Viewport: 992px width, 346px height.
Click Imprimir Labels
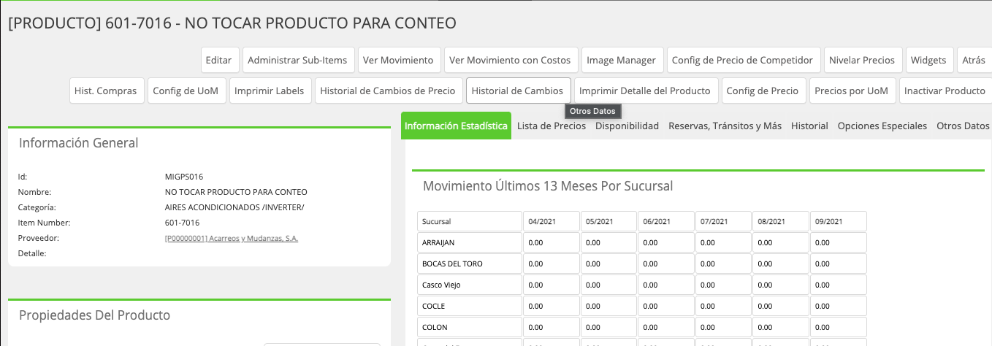[x=270, y=91]
